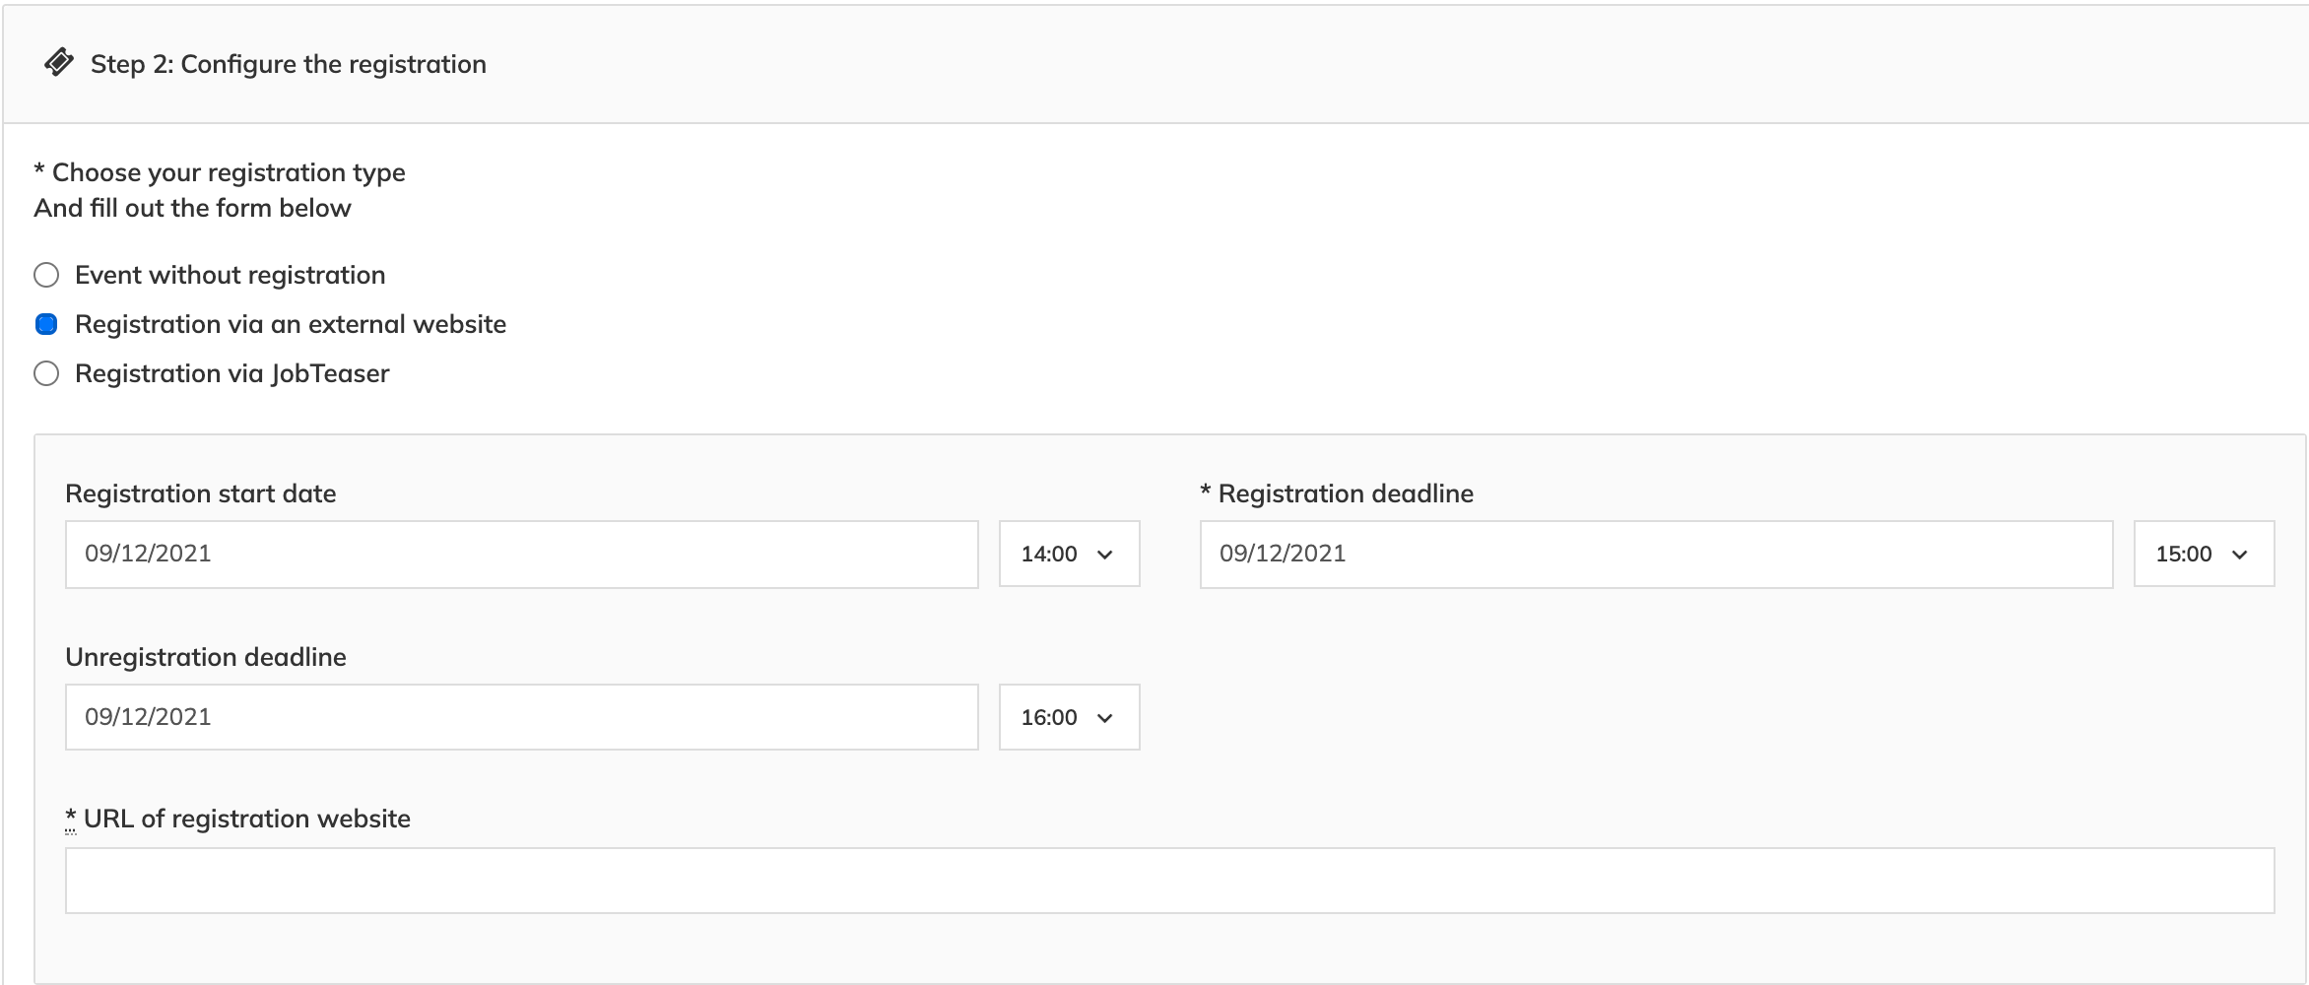Focus the Registration deadline date field
2309x985 pixels.
point(1655,554)
